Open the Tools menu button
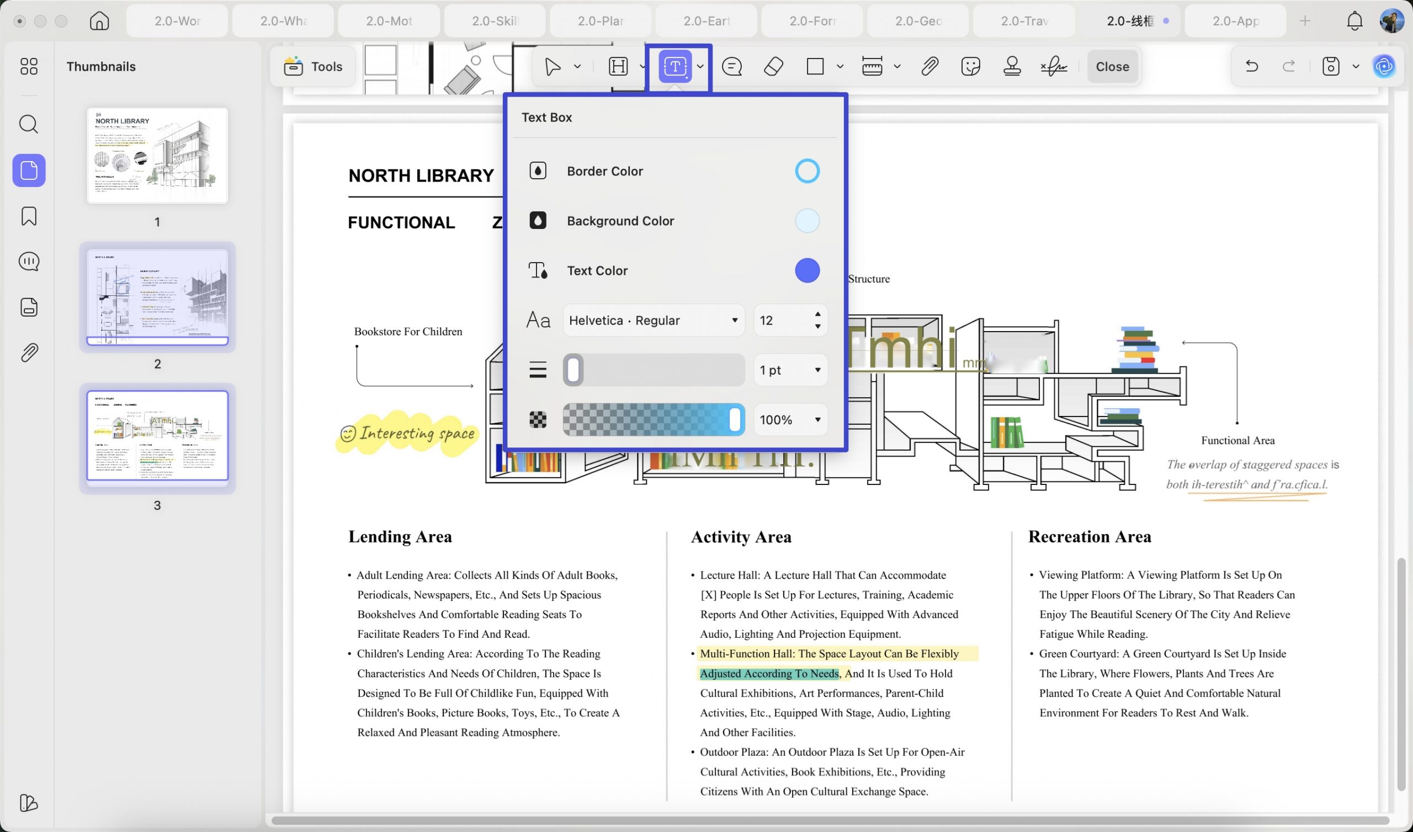The width and height of the screenshot is (1413, 832). point(313,67)
